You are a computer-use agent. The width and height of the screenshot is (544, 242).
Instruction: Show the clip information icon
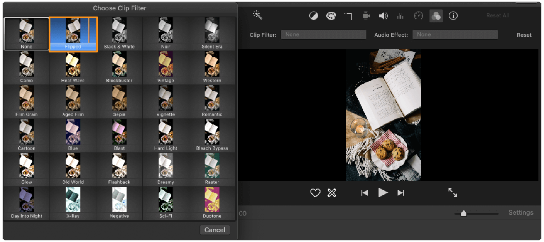[x=453, y=16]
